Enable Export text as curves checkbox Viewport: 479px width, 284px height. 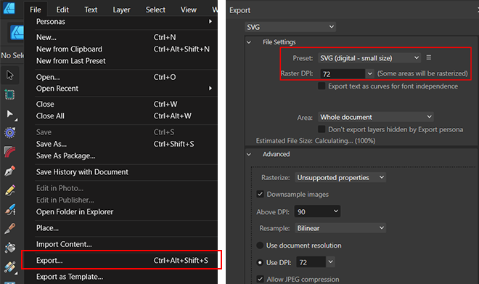pos(322,86)
